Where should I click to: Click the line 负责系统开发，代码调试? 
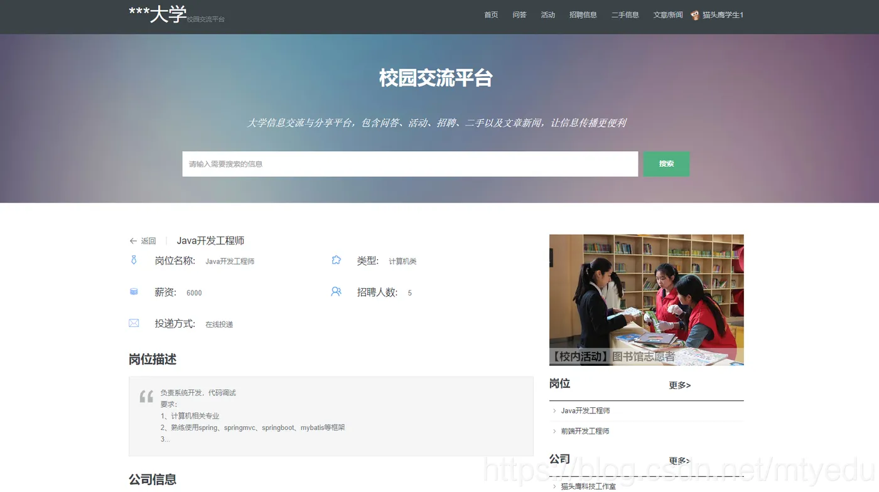[198, 393]
